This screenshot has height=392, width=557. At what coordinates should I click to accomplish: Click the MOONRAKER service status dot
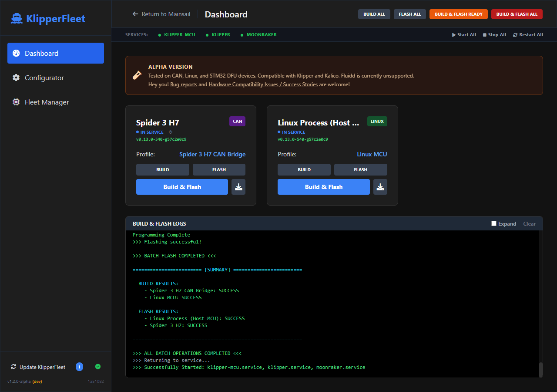242,35
